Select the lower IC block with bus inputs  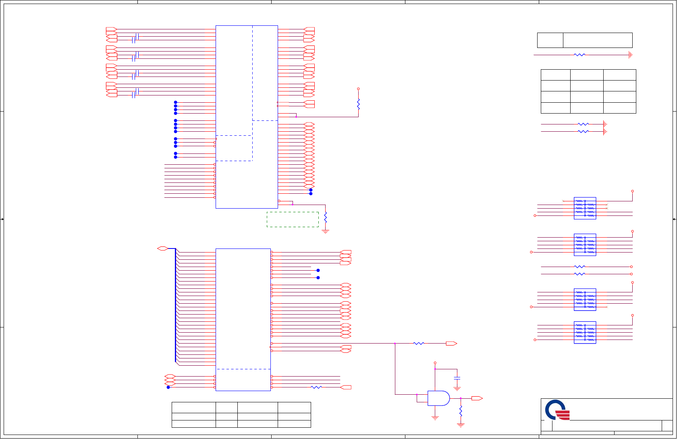click(x=243, y=319)
